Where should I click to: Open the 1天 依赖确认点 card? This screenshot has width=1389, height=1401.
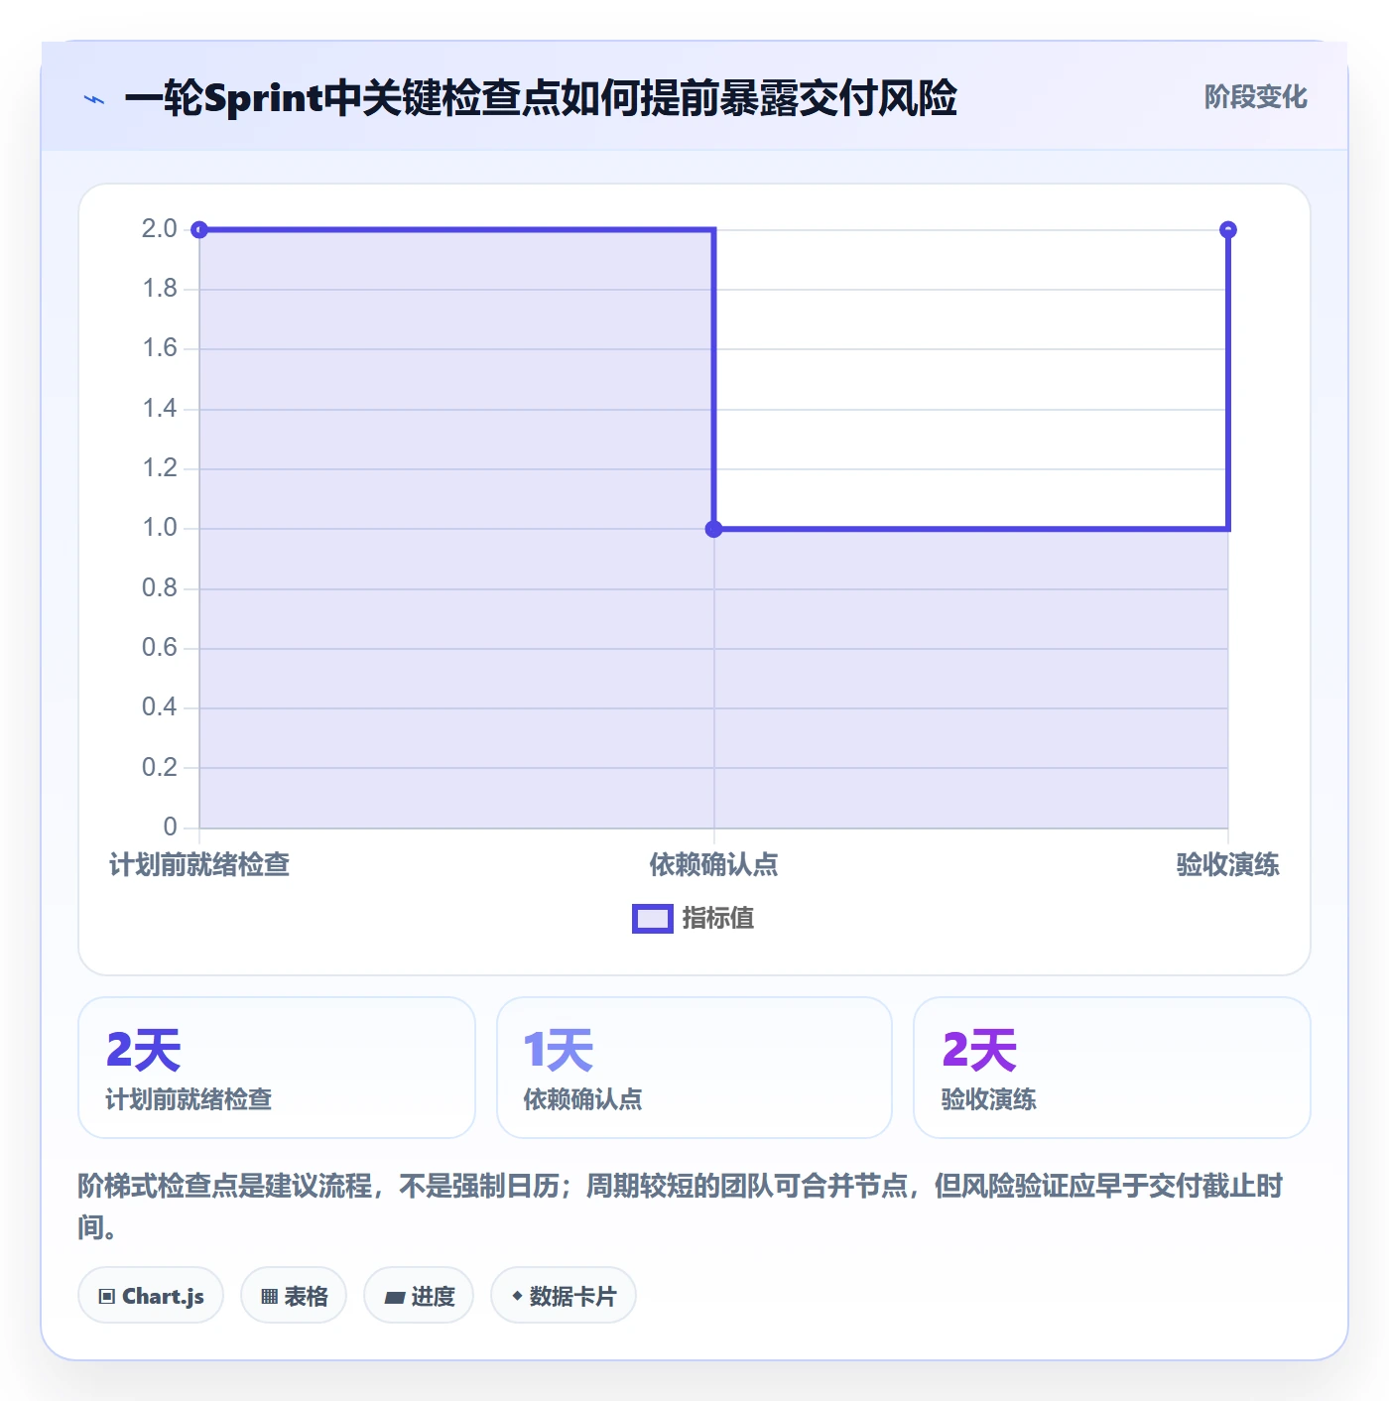click(694, 1068)
